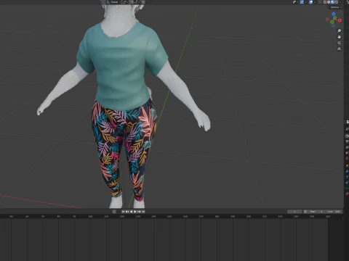The height and width of the screenshot is (261, 349).
Task: Open the snapping options dropdown
Action: point(137,2)
